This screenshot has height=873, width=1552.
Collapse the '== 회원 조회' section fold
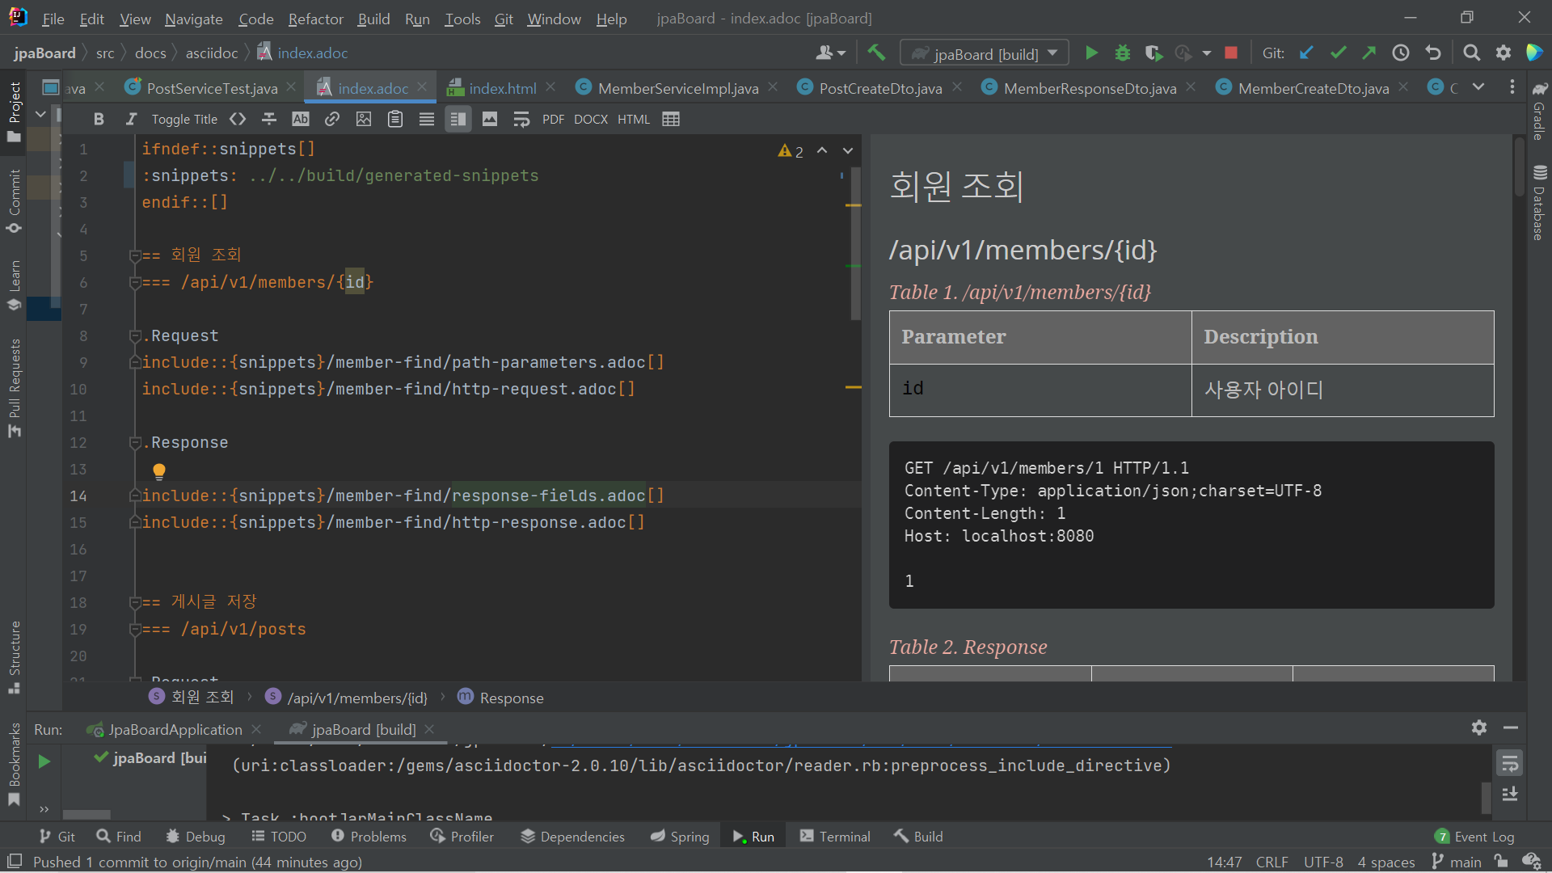click(135, 255)
